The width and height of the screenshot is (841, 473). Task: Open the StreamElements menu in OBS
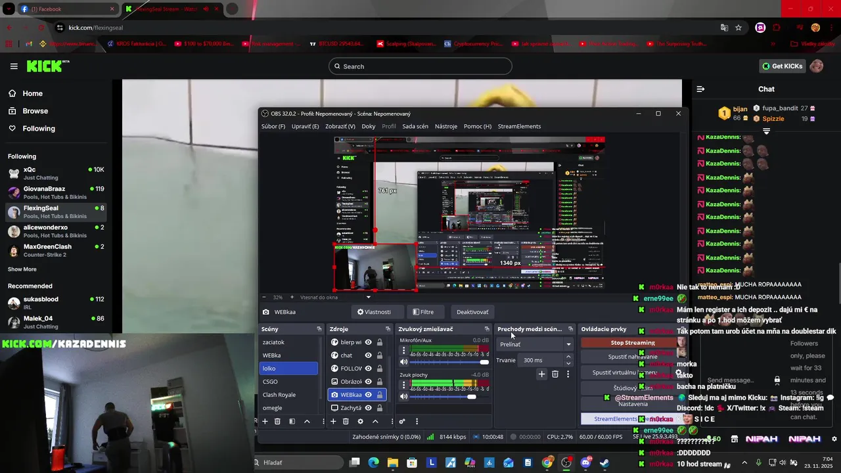(x=519, y=126)
